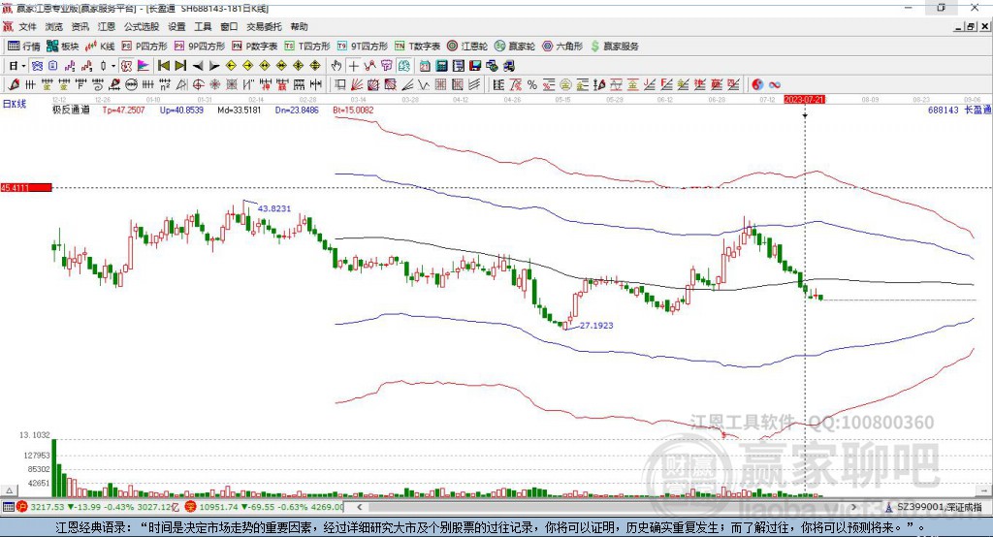This screenshot has height=537, width=993.
Task: Open the 9T四方形 tool
Action: pyautogui.click(x=363, y=47)
